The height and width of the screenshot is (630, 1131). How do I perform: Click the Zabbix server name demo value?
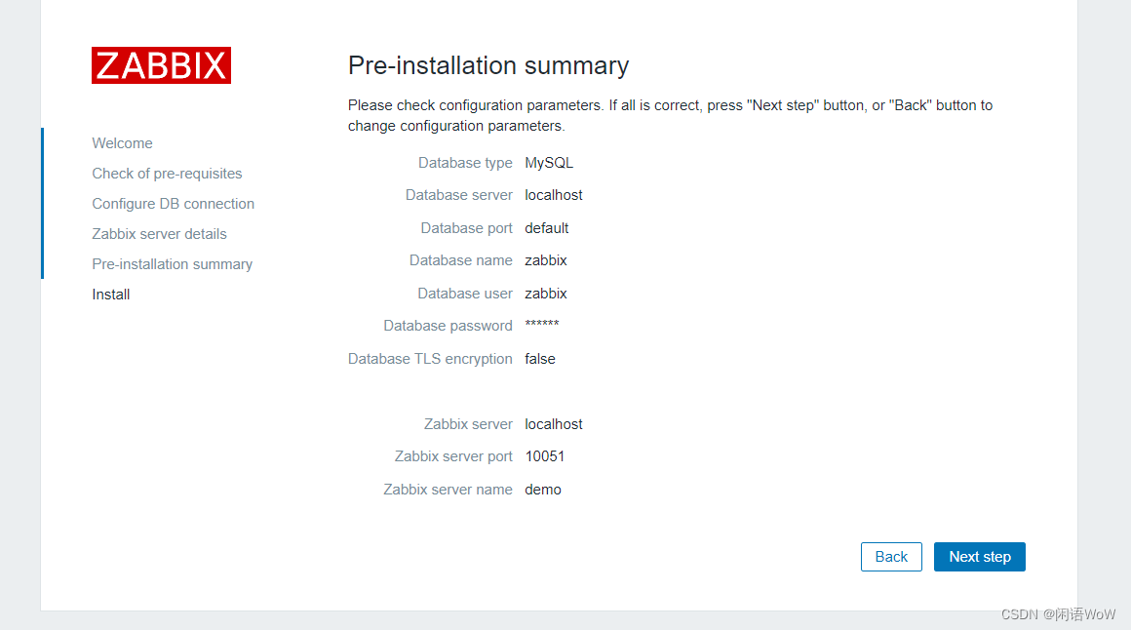542,490
